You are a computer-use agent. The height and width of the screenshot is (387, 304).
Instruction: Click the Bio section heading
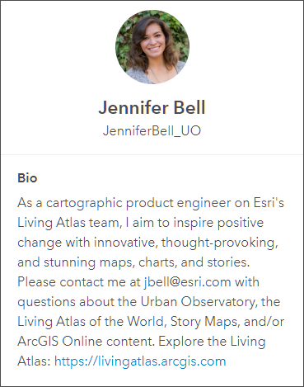click(27, 178)
